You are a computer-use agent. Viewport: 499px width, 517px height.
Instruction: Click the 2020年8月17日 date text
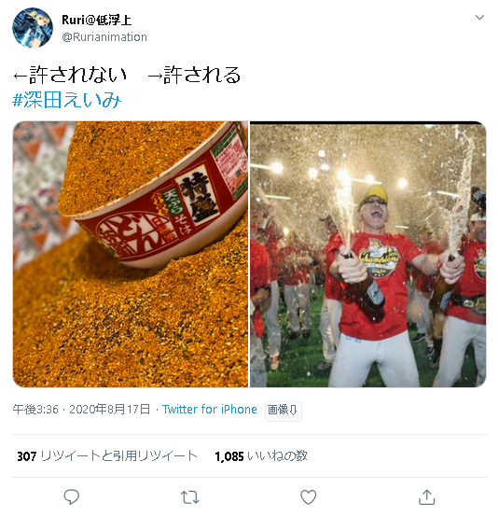(109, 409)
